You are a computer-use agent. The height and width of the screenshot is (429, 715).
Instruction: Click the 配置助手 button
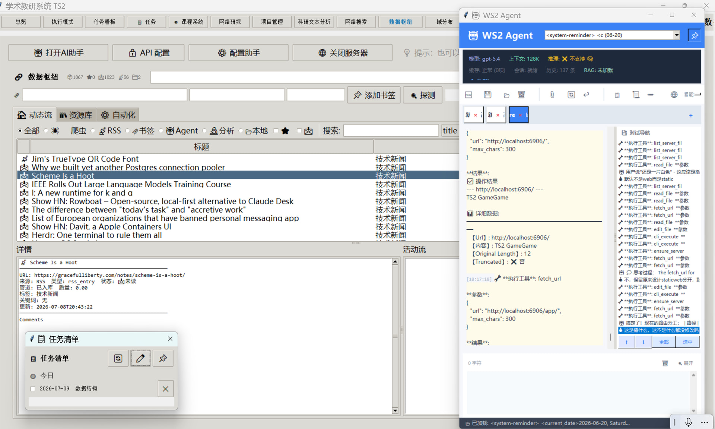[x=238, y=53]
